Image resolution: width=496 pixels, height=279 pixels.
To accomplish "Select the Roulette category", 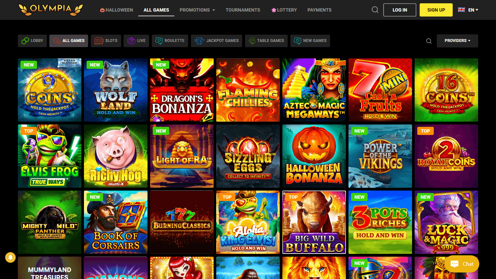I will point(170,41).
